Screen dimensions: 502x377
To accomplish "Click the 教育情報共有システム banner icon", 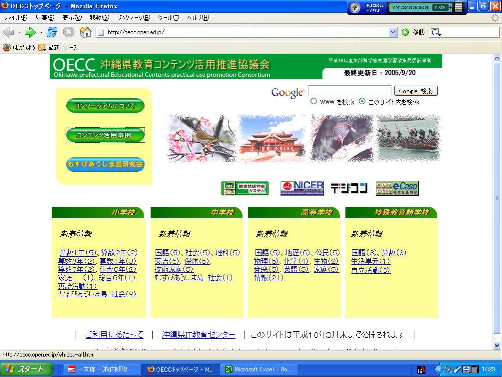I will pos(245,188).
